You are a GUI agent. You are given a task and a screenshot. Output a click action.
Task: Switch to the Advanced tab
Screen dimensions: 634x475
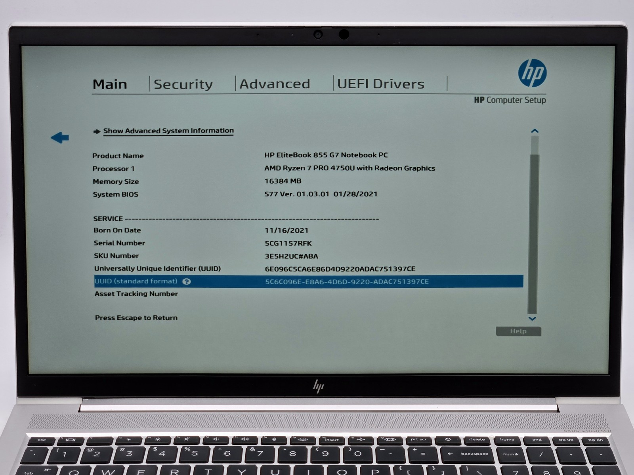pyautogui.click(x=275, y=84)
